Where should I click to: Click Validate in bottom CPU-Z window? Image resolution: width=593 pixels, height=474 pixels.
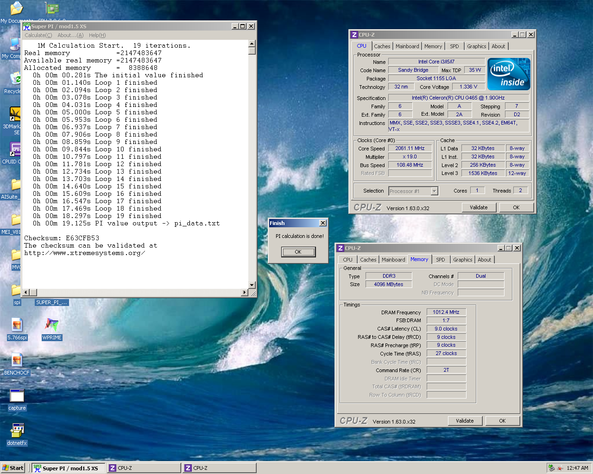pos(465,421)
